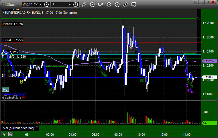Select the LBreak: 1.1253 label
The image size is (218, 138).
point(12,40)
